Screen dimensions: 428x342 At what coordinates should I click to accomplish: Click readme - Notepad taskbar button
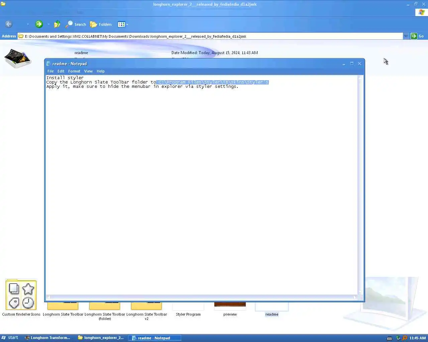click(154, 338)
